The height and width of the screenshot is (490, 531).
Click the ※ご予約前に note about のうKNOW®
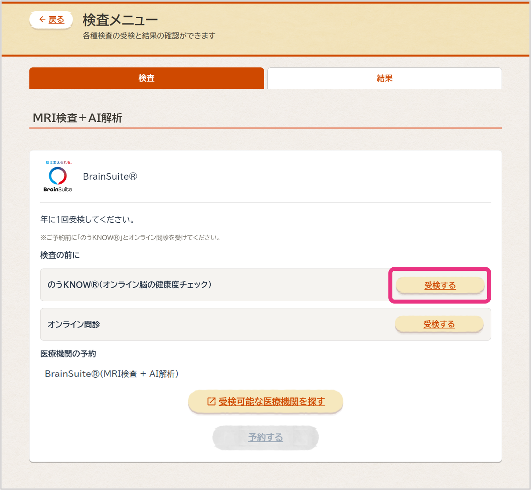pyautogui.click(x=130, y=238)
